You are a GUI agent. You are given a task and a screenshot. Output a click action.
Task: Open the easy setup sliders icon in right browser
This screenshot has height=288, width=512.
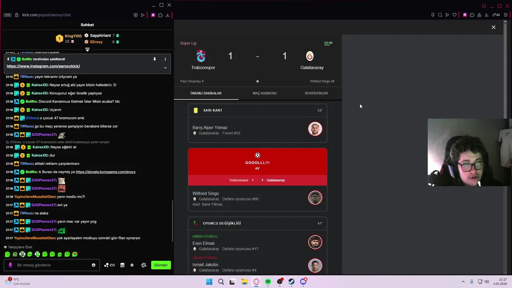click(x=506, y=15)
